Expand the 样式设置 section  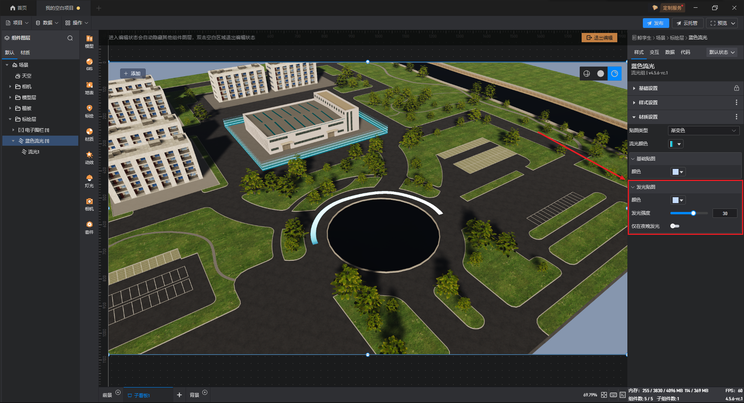648,103
